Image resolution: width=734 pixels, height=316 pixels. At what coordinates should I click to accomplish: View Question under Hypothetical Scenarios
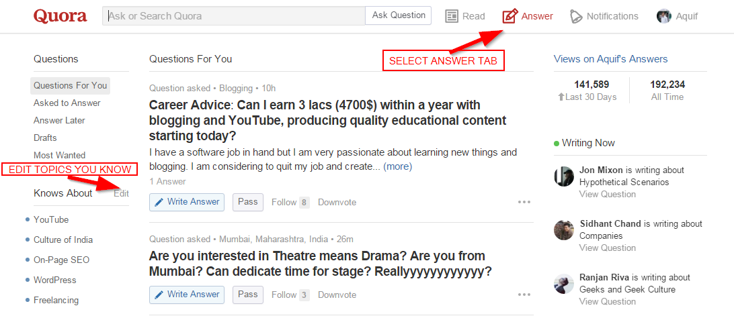coord(607,194)
